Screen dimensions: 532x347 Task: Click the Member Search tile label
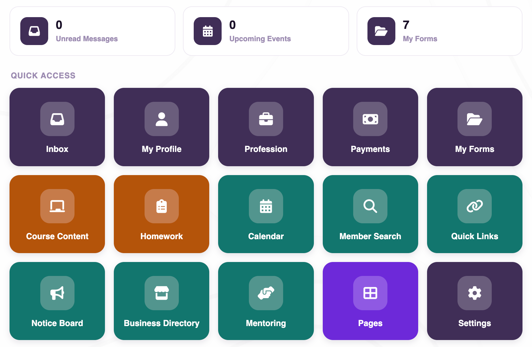[370, 236]
